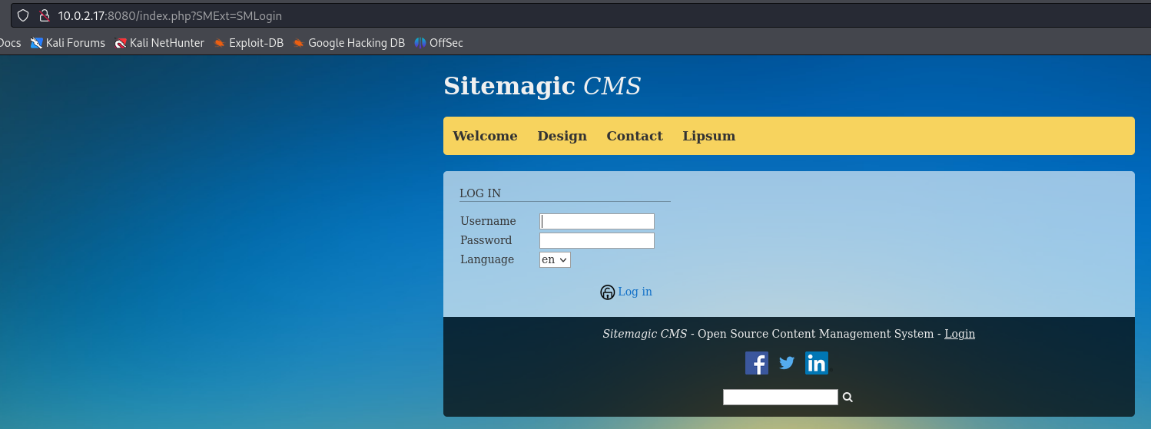Image resolution: width=1151 pixels, height=429 pixels.
Task: Click the footer search text box
Action: 780,398
